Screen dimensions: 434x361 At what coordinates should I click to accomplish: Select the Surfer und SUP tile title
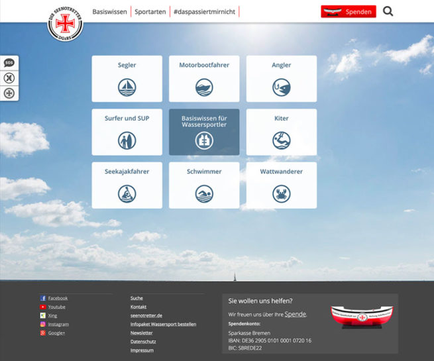point(127,118)
